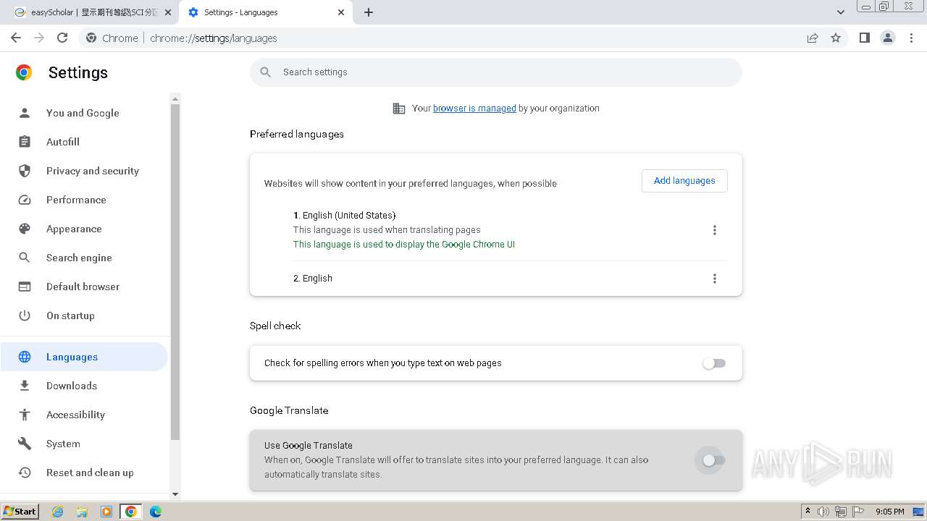
Task: Select the Settings - Languages tab
Action: click(266, 12)
